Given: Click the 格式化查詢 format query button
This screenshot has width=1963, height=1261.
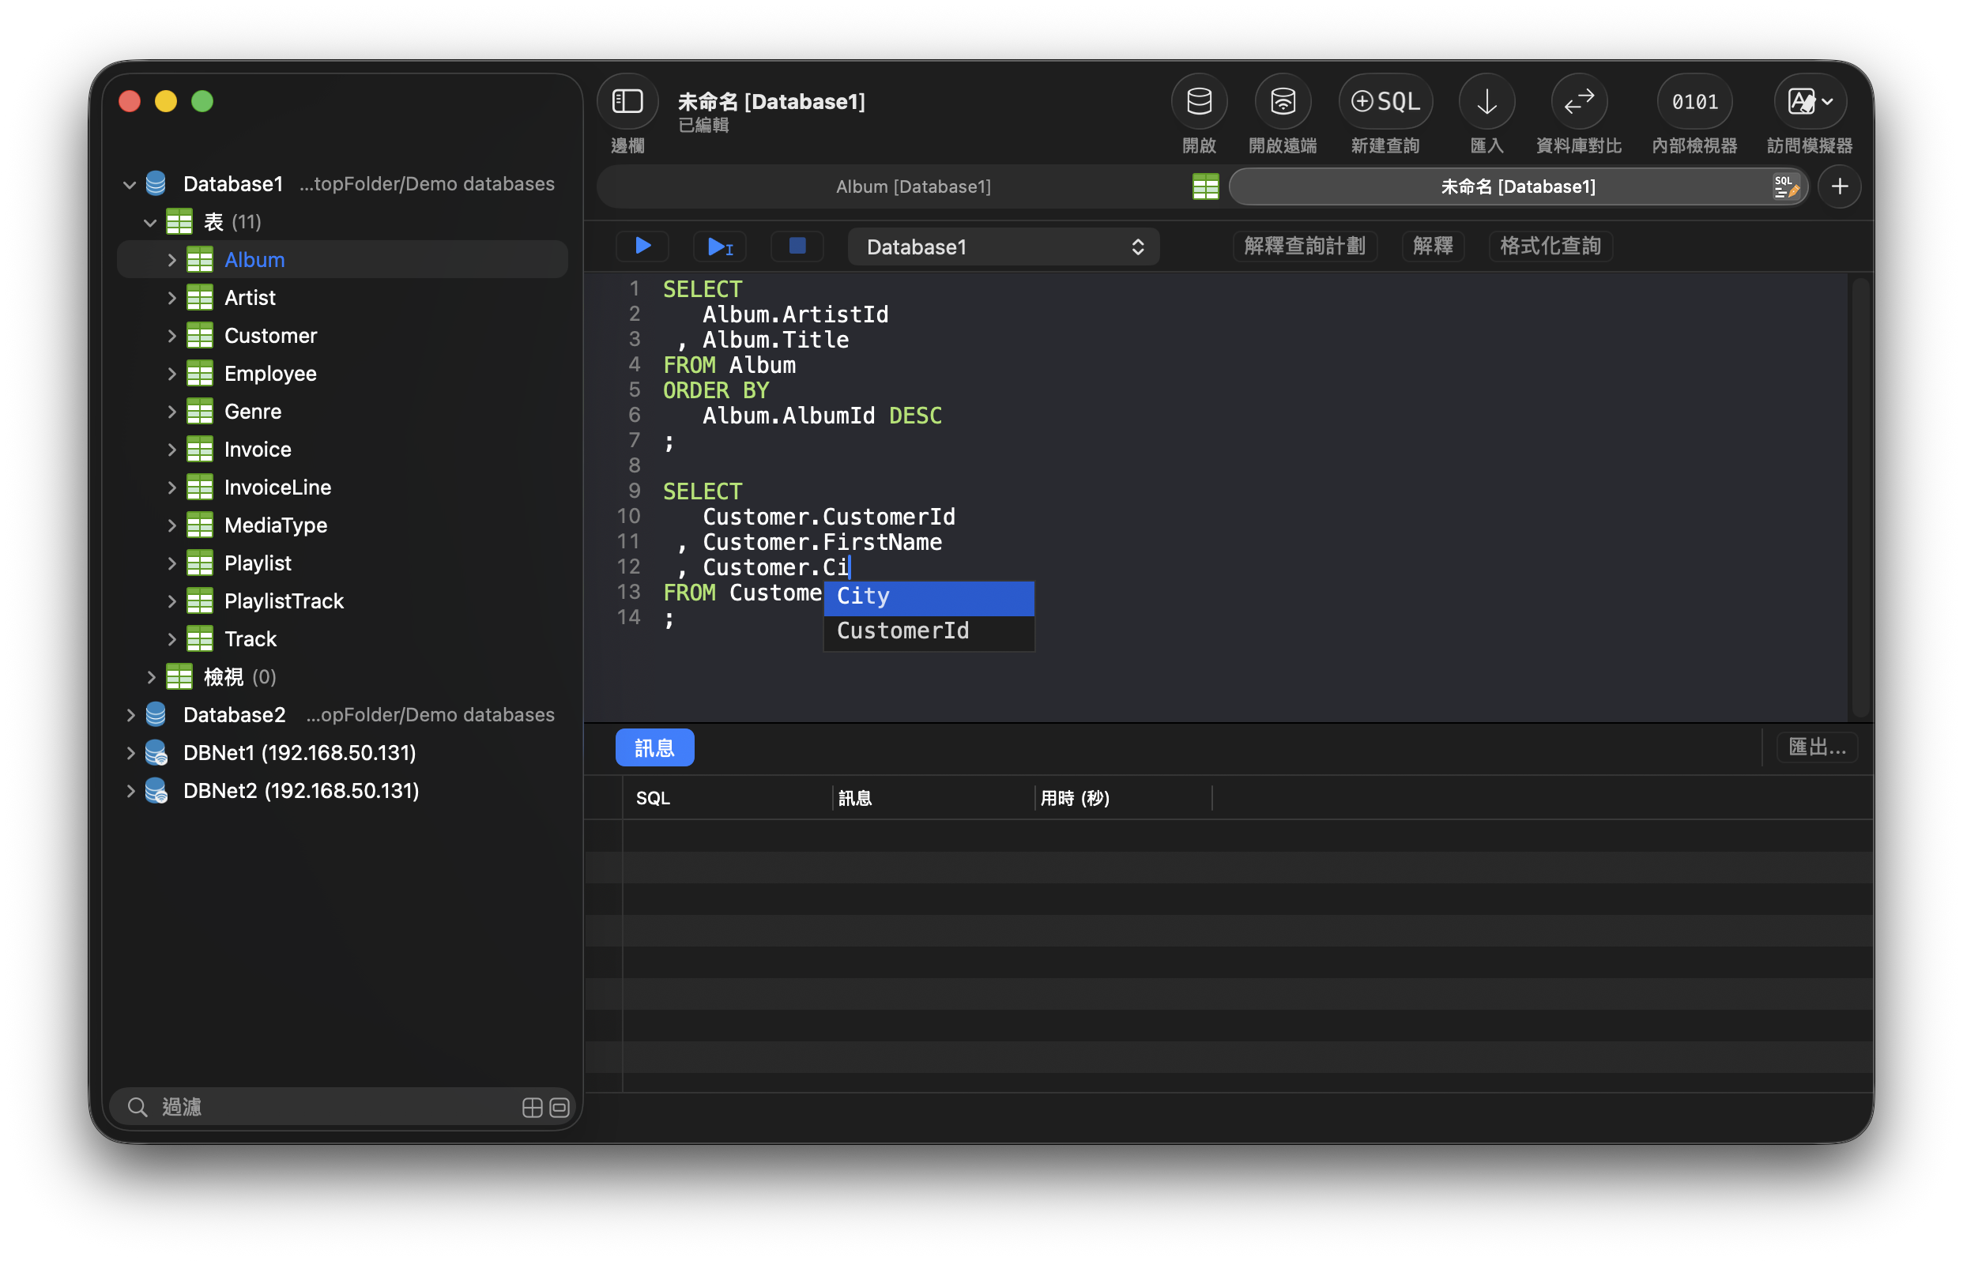Looking at the screenshot, I should click(x=1550, y=246).
